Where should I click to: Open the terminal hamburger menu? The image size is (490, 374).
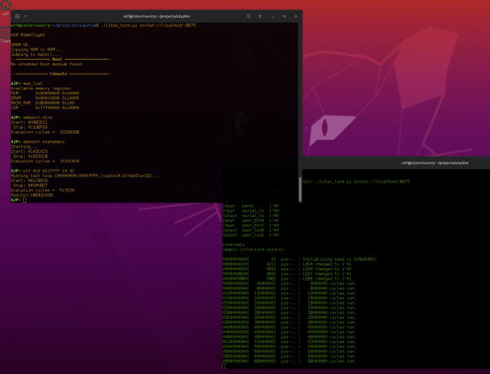tap(261, 15)
